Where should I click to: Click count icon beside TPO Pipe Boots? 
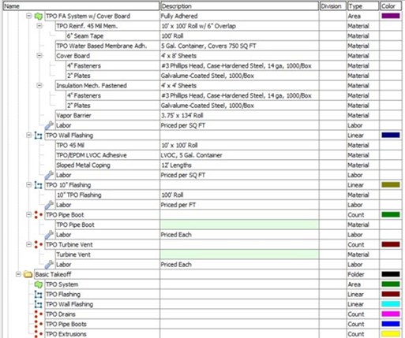[x=39, y=325]
